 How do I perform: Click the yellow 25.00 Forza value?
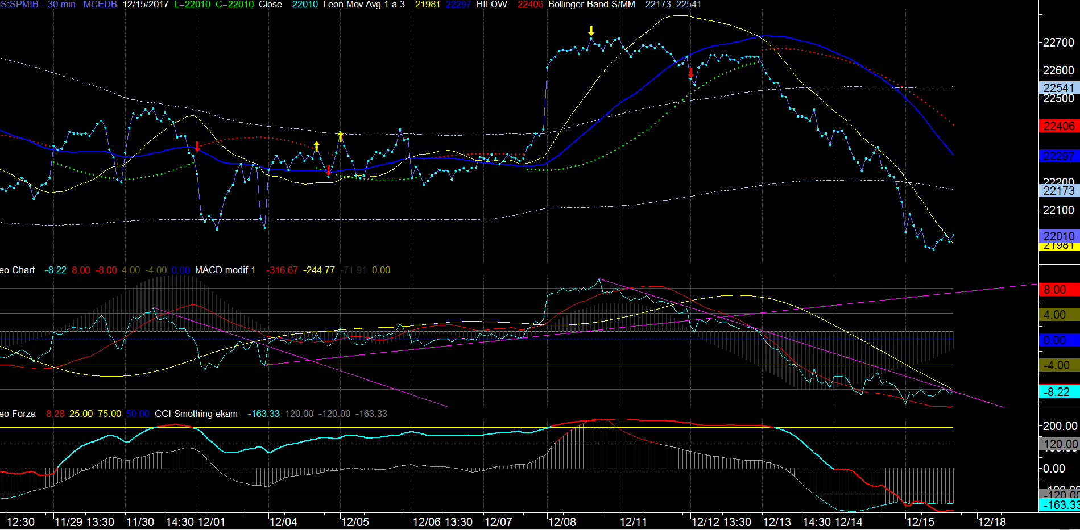81,414
